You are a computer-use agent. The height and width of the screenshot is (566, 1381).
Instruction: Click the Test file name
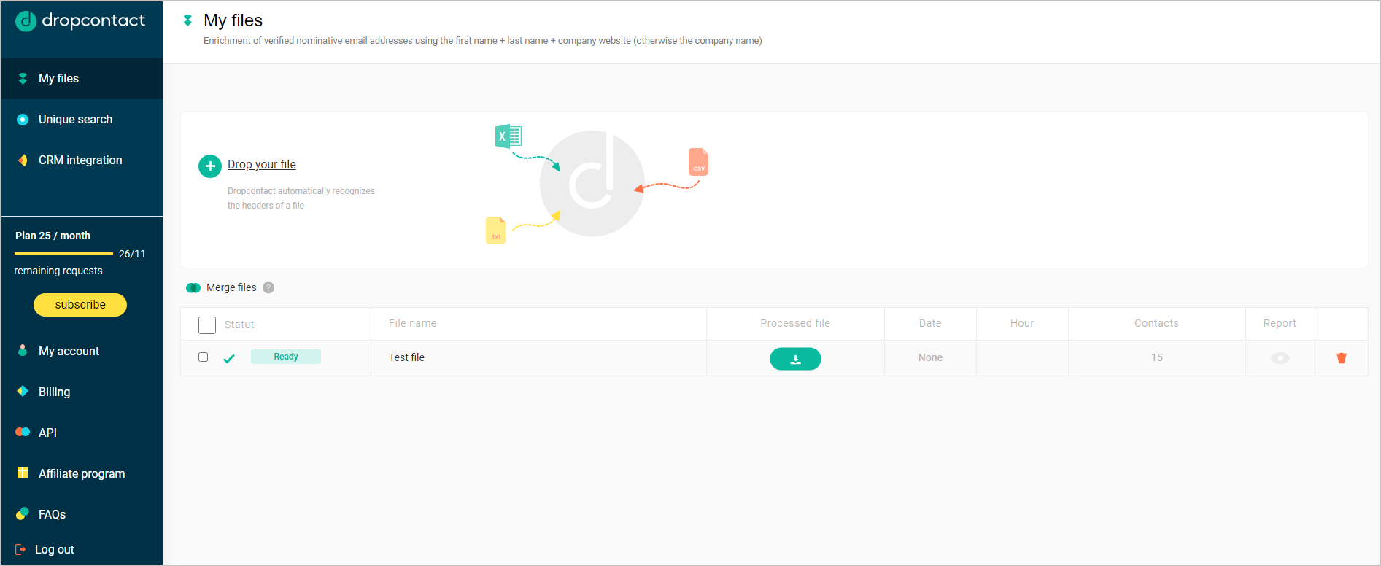click(x=406, y=358)
